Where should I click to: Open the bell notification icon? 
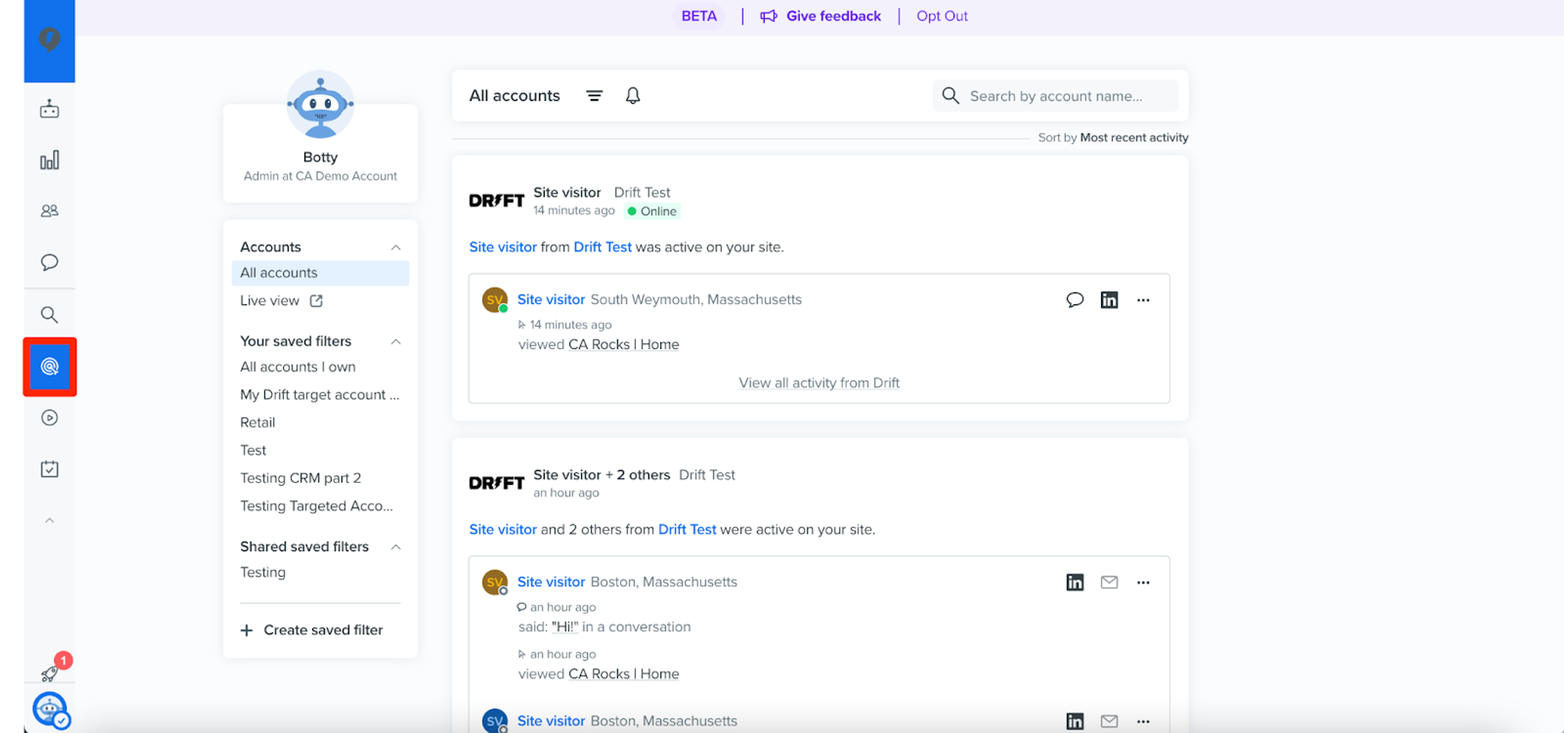(633, 95)
